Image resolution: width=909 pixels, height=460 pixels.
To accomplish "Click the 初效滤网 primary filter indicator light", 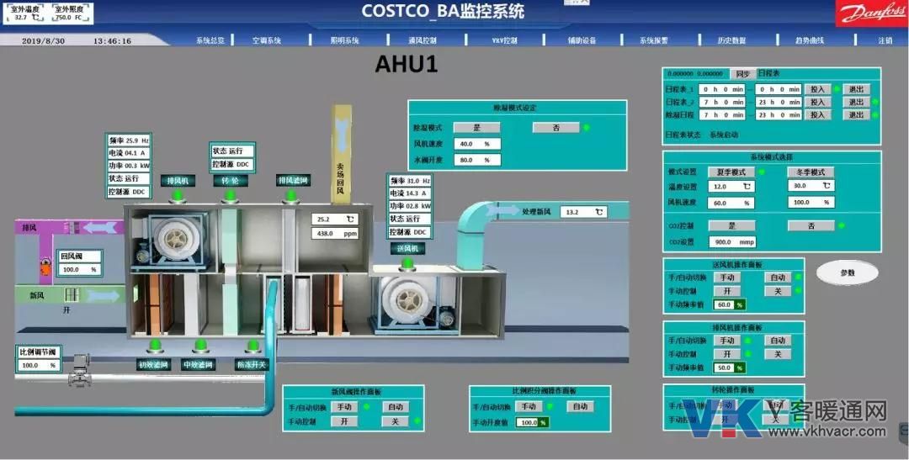I will tap(154, 347).
